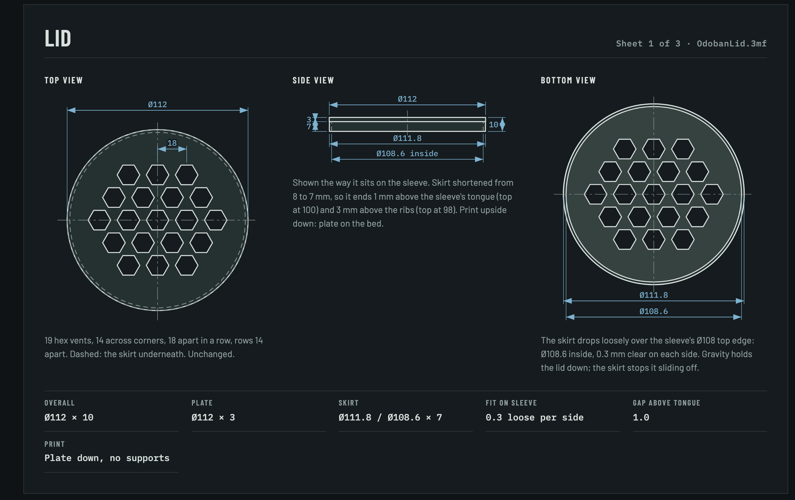Screen dimensions: 795x500
Task: Click the Ø108.6 dimension under bottom view
Action: tap(653, 311)
